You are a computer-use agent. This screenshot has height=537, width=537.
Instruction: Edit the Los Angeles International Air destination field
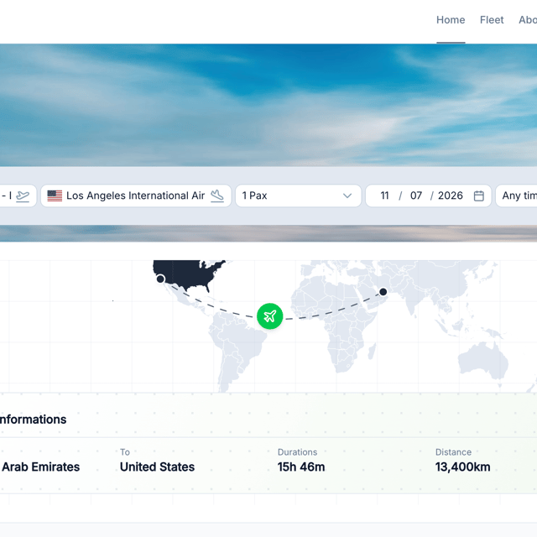pyautogui.click(x=136, y=196)
